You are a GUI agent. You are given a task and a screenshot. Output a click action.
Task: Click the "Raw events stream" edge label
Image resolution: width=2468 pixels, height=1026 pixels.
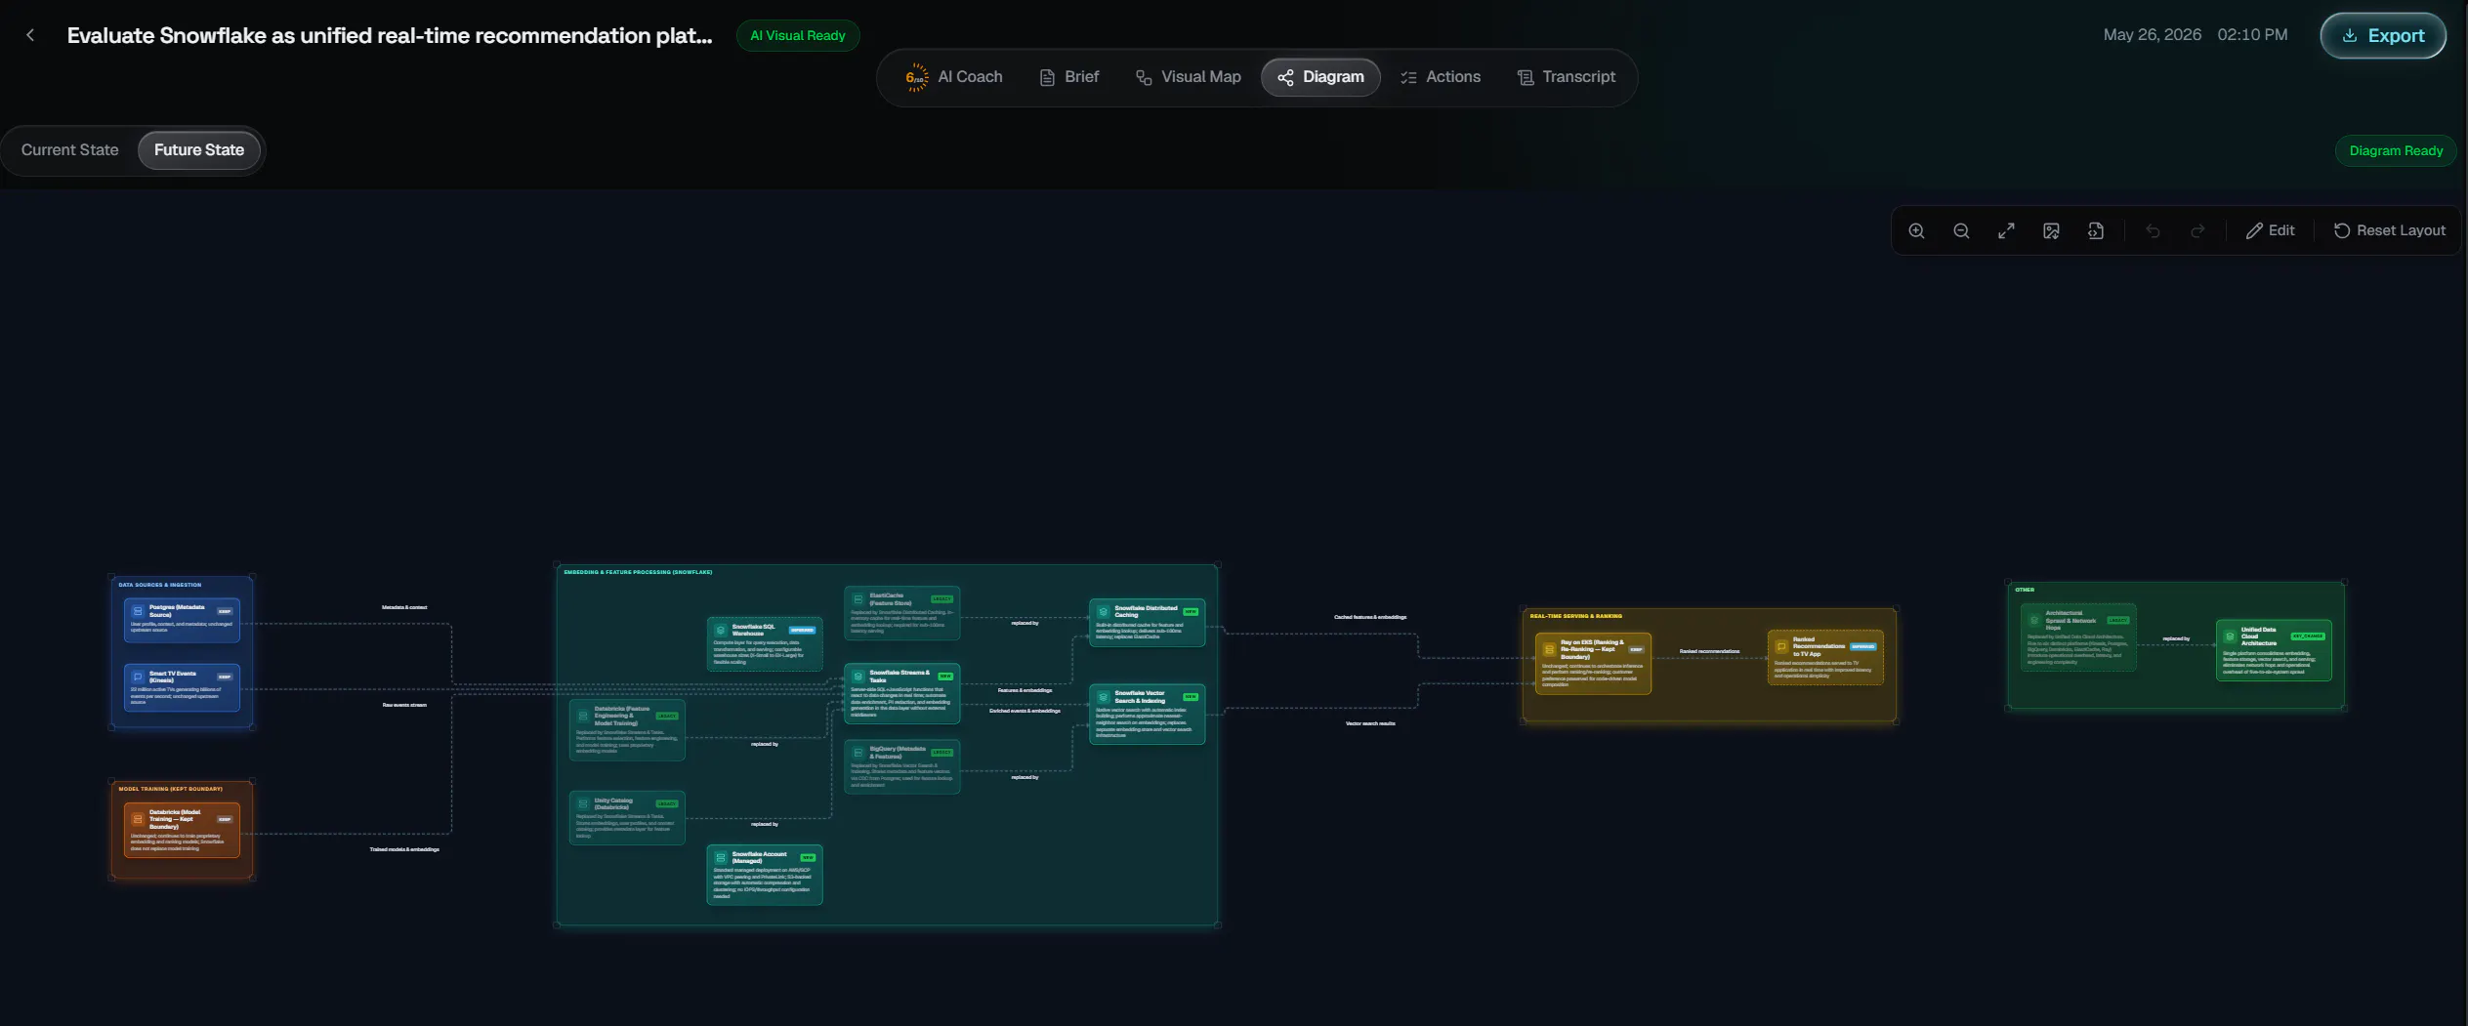(x=404, y=706)
